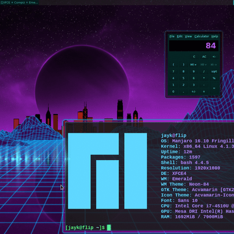234x234 pixels.
Task: Click the close parenthesis calculator button
Action: point(183,64)
